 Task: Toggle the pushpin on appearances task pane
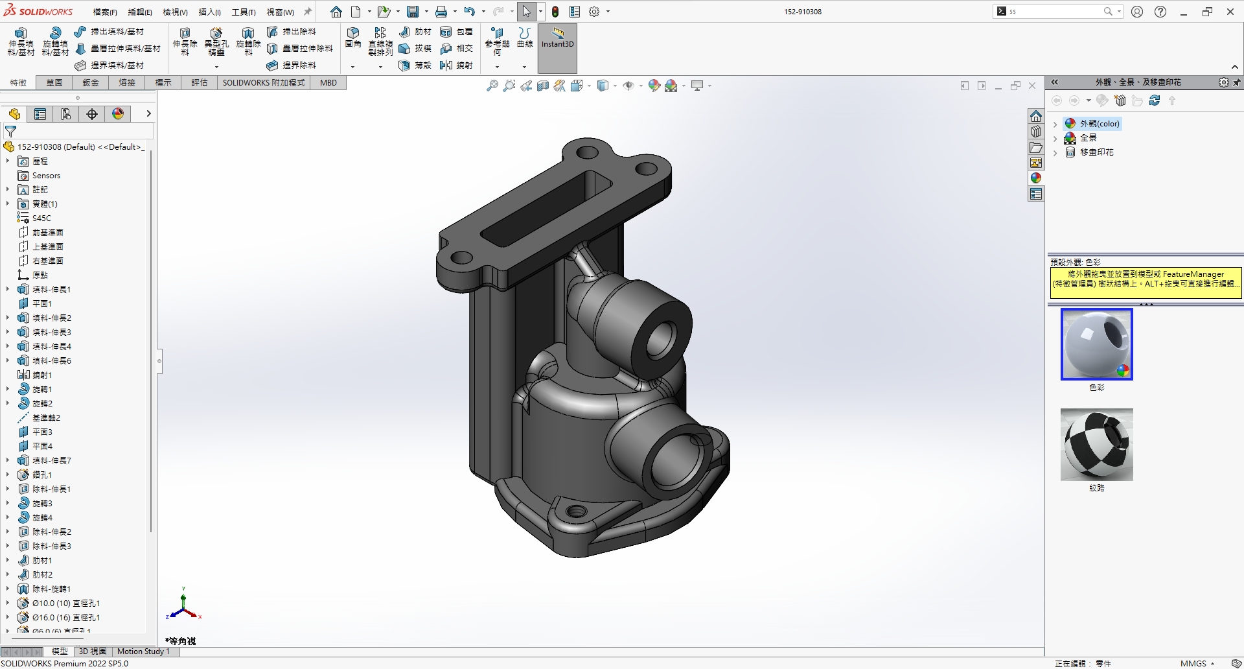pos(1237,82)
